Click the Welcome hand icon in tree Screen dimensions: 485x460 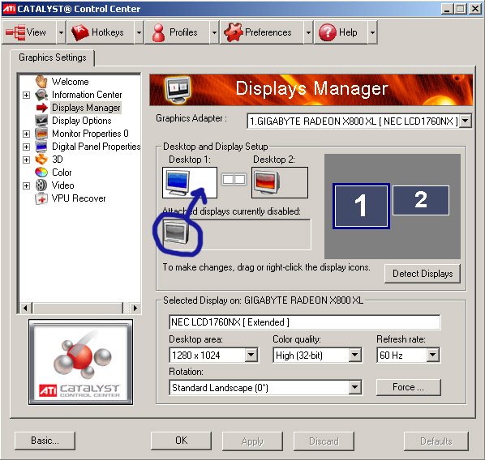[41, 82]
